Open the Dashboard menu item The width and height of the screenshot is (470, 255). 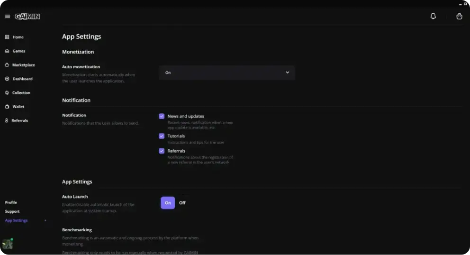[22, 79]
